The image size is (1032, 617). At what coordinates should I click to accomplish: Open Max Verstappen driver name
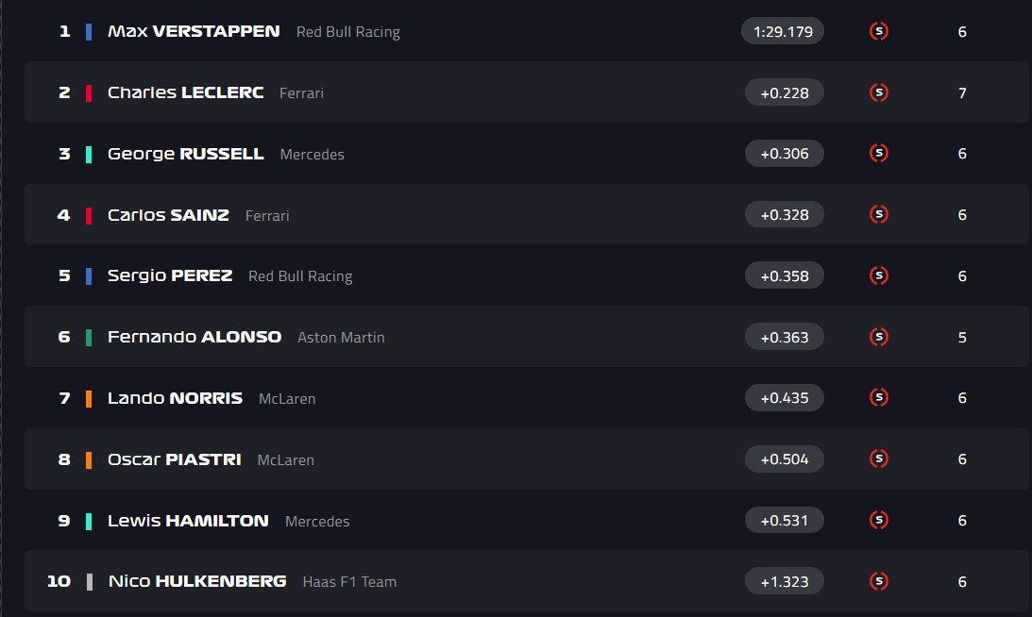(x=194, y=31)
